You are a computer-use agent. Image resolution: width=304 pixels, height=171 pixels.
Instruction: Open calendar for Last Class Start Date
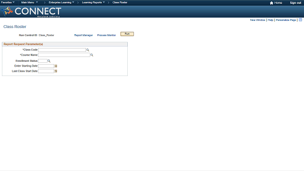(x=56, y=71)
